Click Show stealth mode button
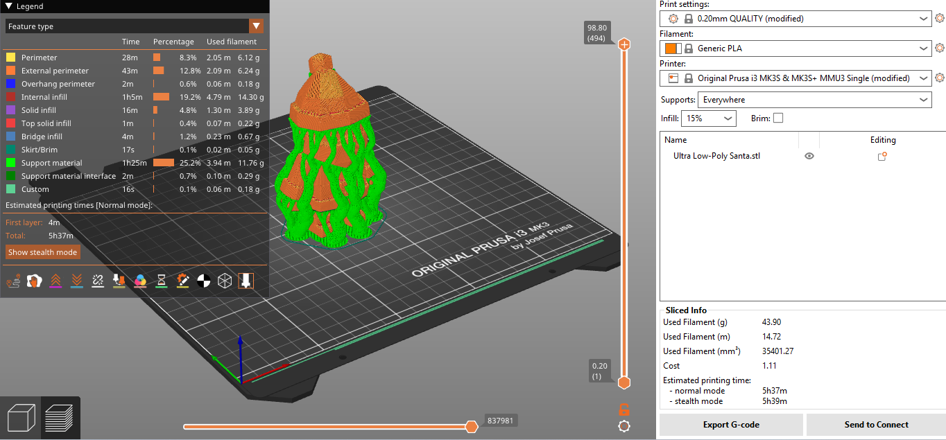This screenshot has height=440, width=946. (x=43, y=252)
